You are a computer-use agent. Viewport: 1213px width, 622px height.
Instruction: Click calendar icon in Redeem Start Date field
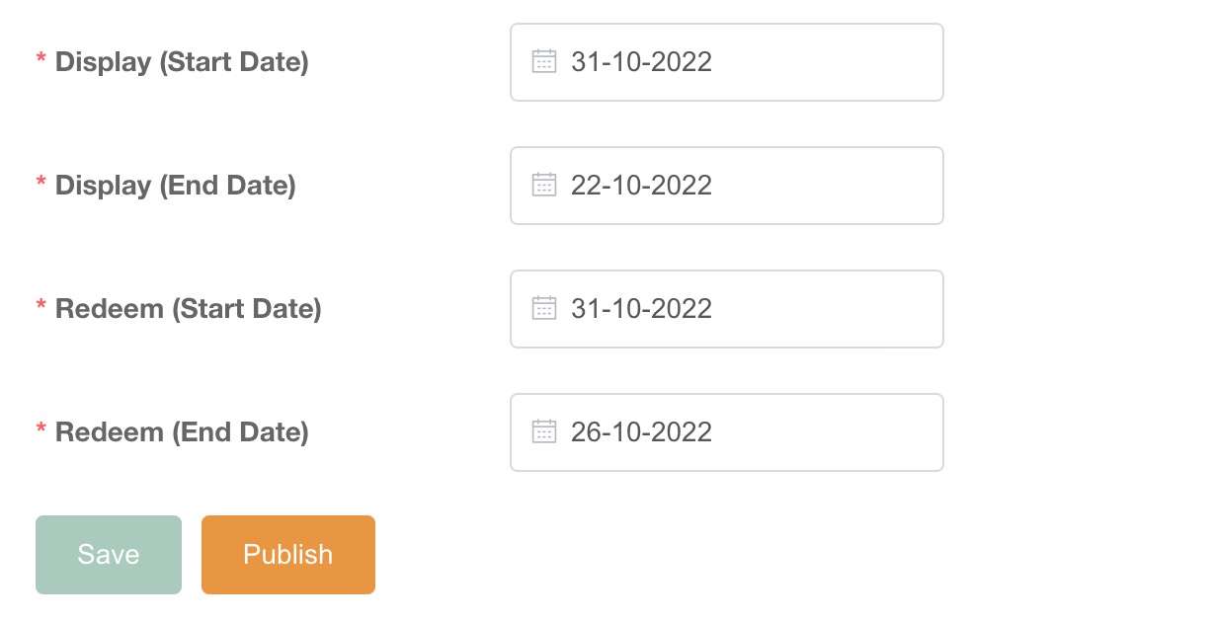[x=544, y=309]
